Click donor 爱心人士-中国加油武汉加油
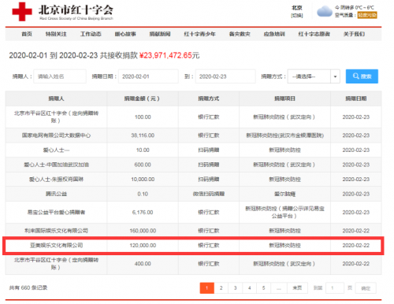This screenshot has height=304, width=394. tap(56, 165)
